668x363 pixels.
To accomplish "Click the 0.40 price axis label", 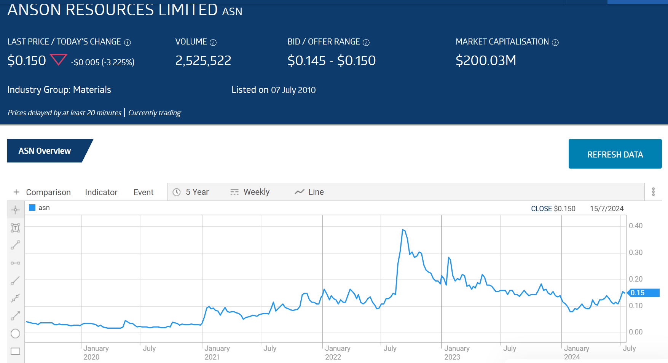I will [x=636, y=226].
